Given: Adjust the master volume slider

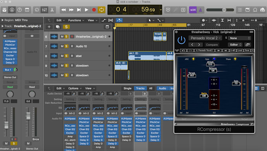Looking at the screenshot, I should pos(224,10).
